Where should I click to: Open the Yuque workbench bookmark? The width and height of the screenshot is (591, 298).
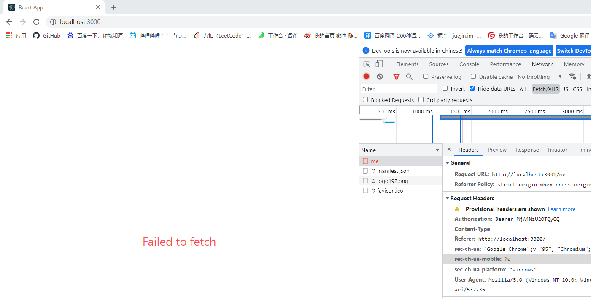tap(278, 36)
